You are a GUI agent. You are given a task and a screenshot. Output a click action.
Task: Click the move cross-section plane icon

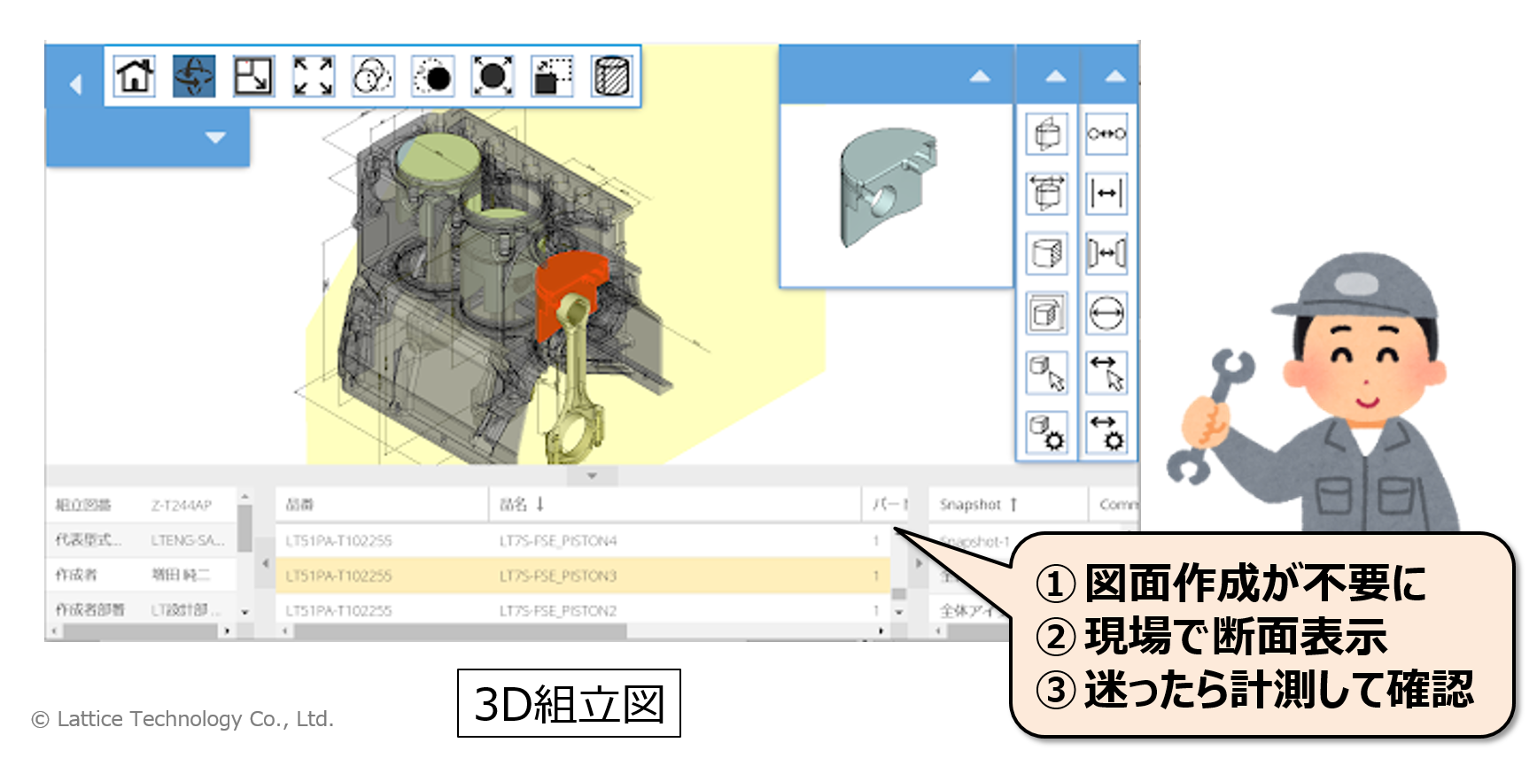pos(1047,193)
